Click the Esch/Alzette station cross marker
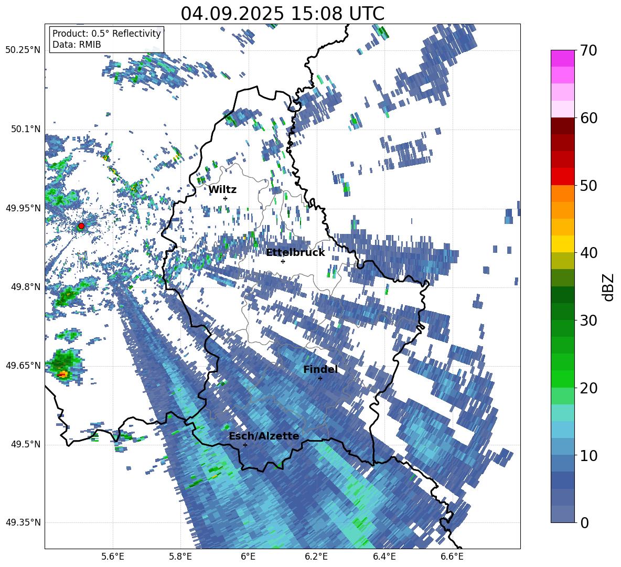The width and height of the screenshot is (621, 567). pos(245,445)
